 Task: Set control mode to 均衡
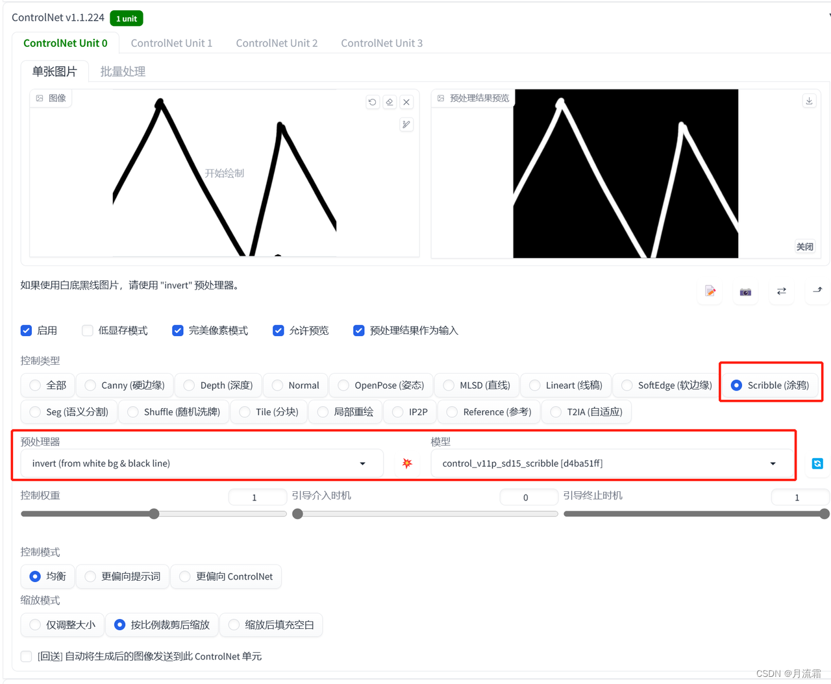point(48,576)
